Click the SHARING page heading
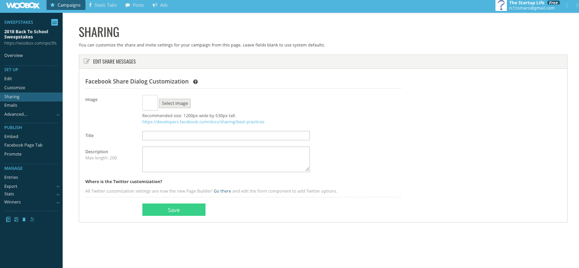Screen dimensions: 579x268 (99, 32)
